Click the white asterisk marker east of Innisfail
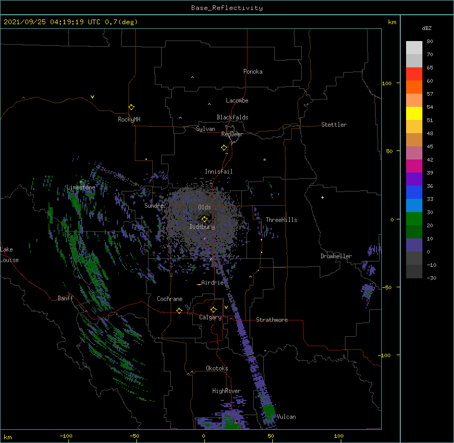The height and width of the screenshot is (443, 454). point(264,159)
